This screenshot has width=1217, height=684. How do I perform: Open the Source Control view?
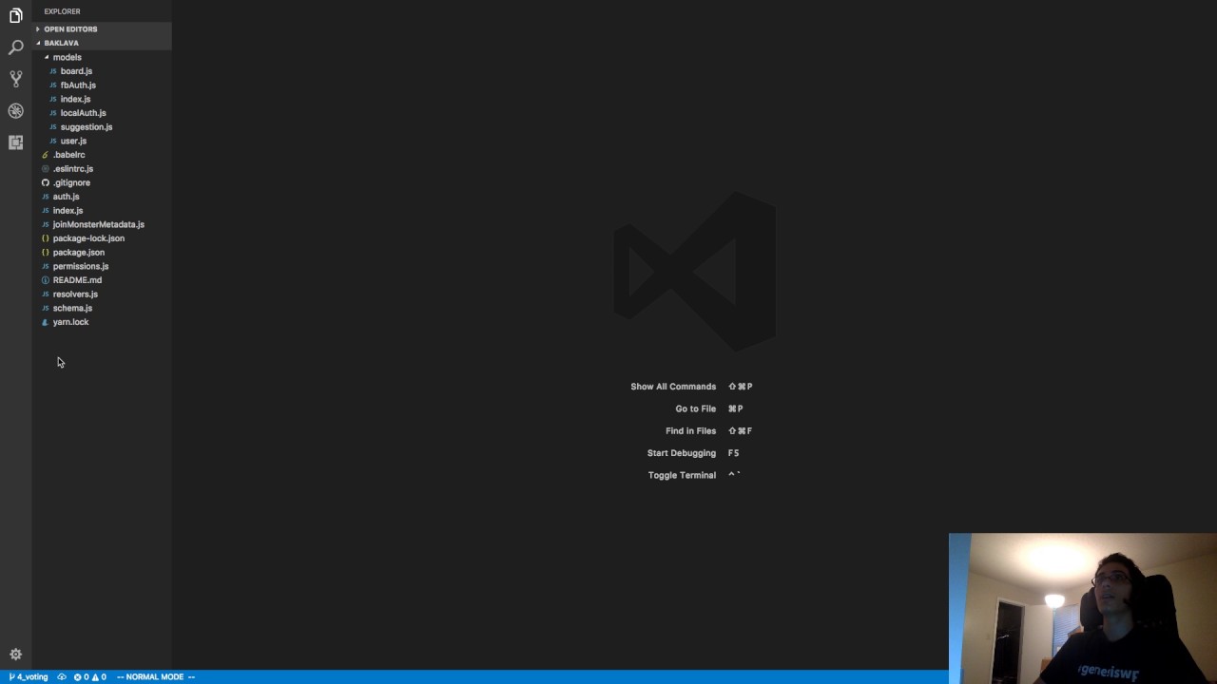click(15, 79)
